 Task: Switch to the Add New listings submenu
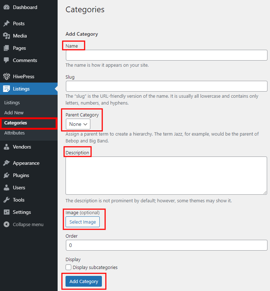pos(14,113)
